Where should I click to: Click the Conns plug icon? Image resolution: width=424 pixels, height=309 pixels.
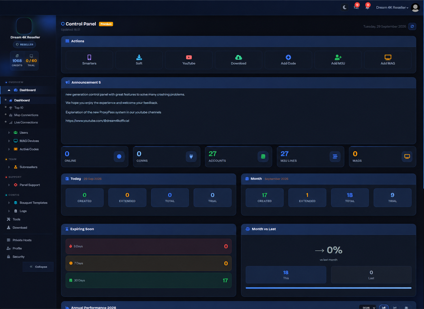191,156
